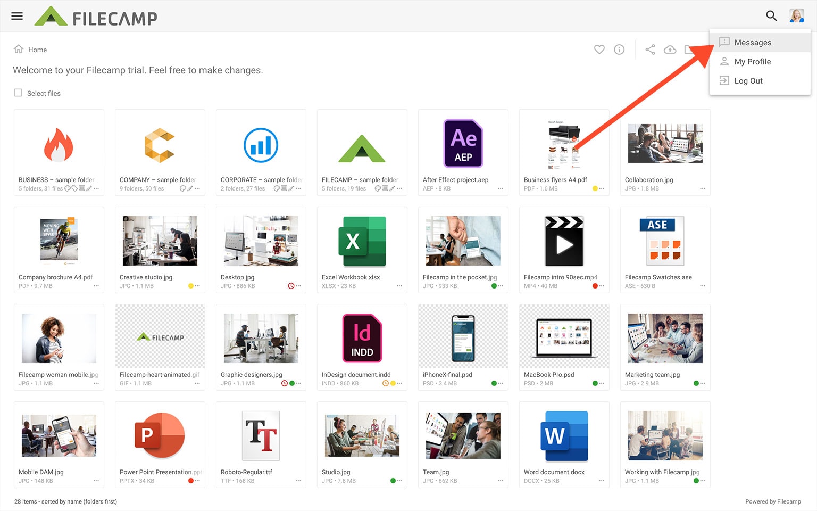
Task: Open the three-dot menu for Excel Workbook.xlsx
Action: click(399, 286)
